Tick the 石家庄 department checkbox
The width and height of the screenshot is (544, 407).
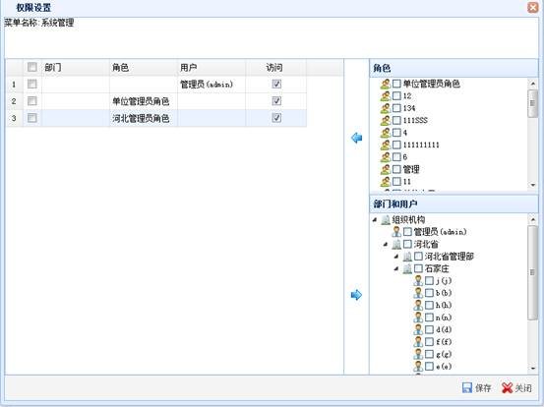[418, 268]
